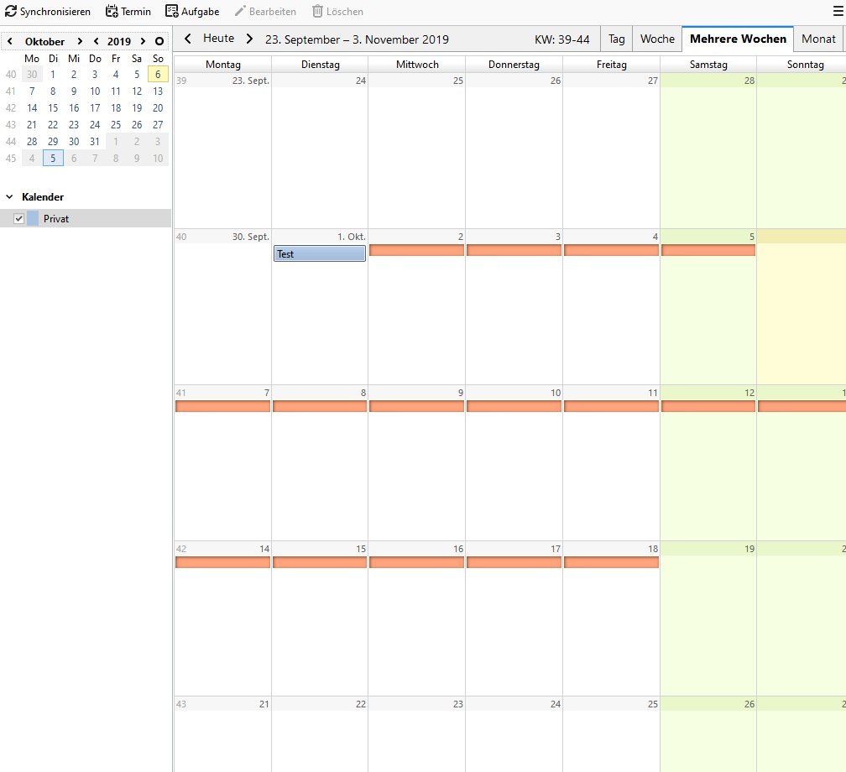846x772 pixels.
Task: Select the orange event bar on October 18
Action: pyautogui.click(x=611, y=562)
